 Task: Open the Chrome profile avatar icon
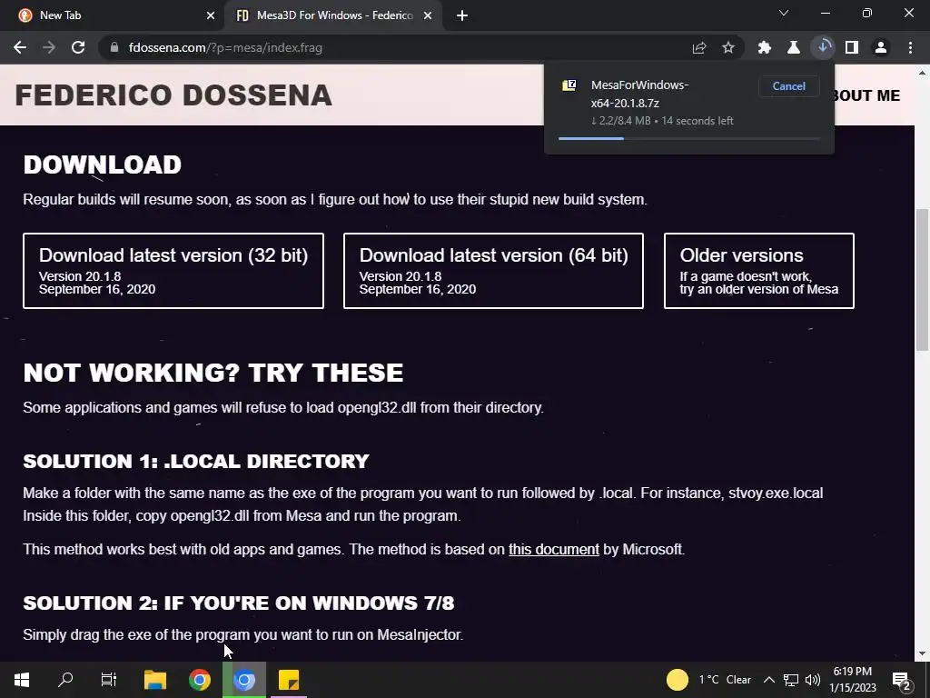[x=881, y=47]
